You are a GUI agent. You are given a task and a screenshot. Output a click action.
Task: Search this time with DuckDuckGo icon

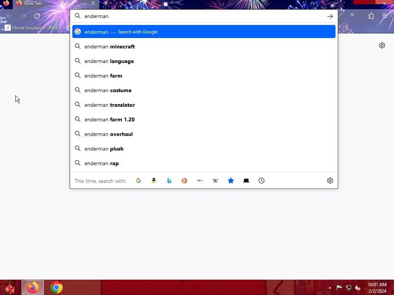pos(184,181)
